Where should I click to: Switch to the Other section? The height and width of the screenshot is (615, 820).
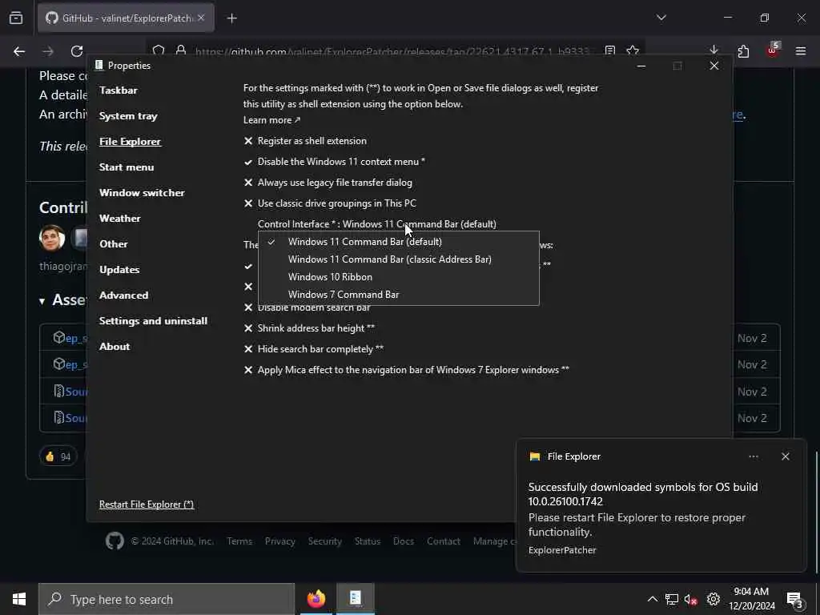click(x=114, y=244)
